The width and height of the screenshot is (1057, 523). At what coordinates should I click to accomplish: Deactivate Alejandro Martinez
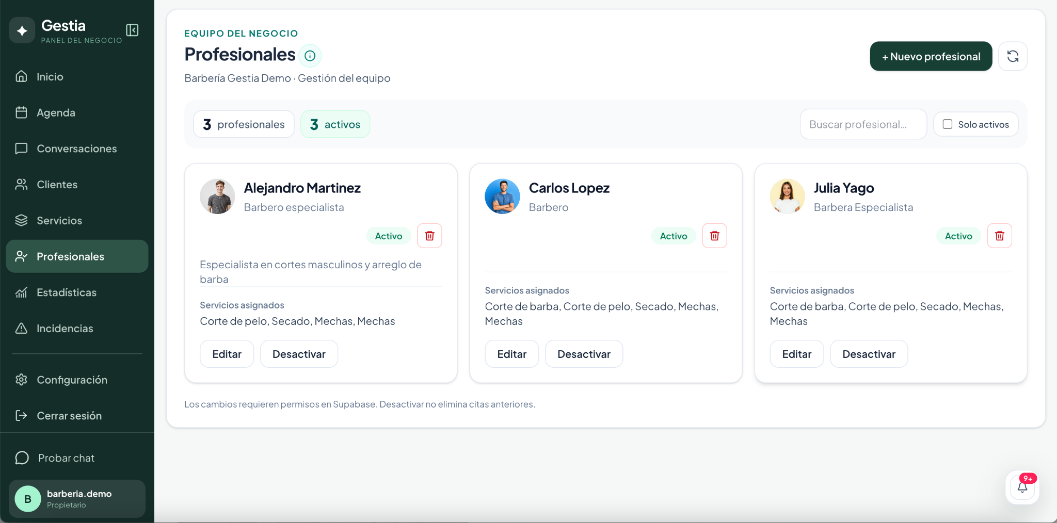[299, 354]
